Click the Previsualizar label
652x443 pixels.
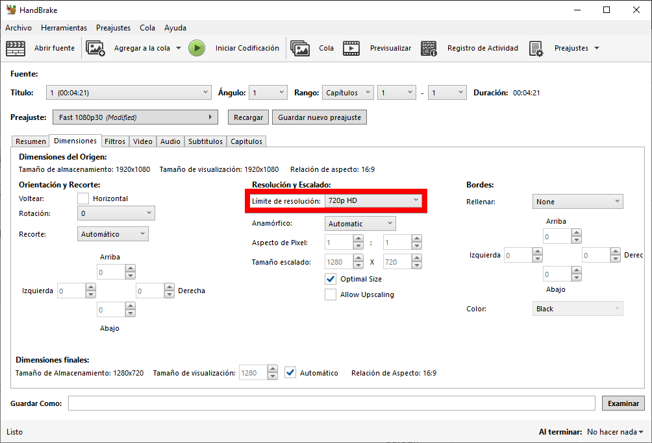tap(390, 48)
